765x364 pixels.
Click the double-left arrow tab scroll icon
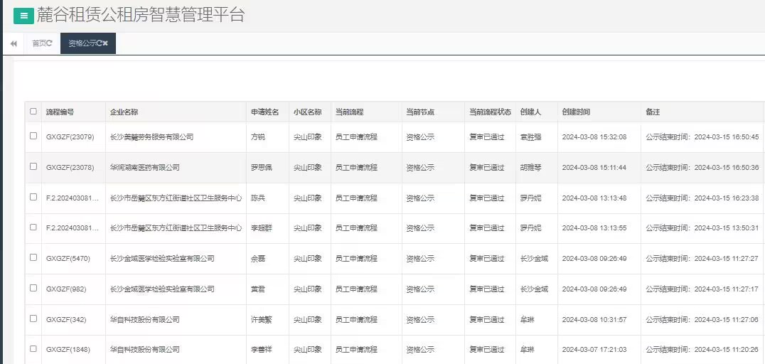pos(14,44)
